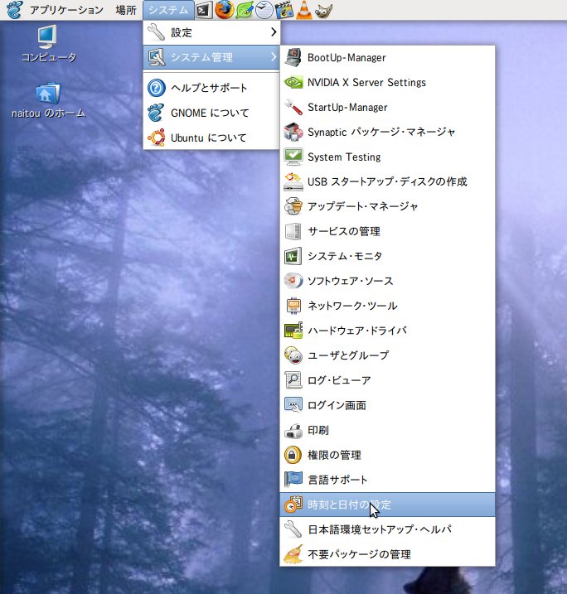Open システム・モニタ

pos(387,256)
